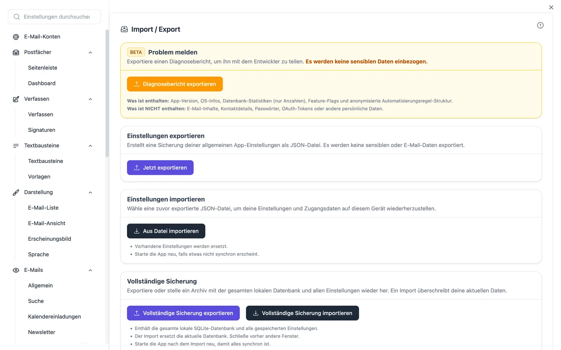Click the E-Mail-Konten at-sign icon
The height and width of the screenshot is (350, 561).
pyautogui.click(x=16, y=37)
